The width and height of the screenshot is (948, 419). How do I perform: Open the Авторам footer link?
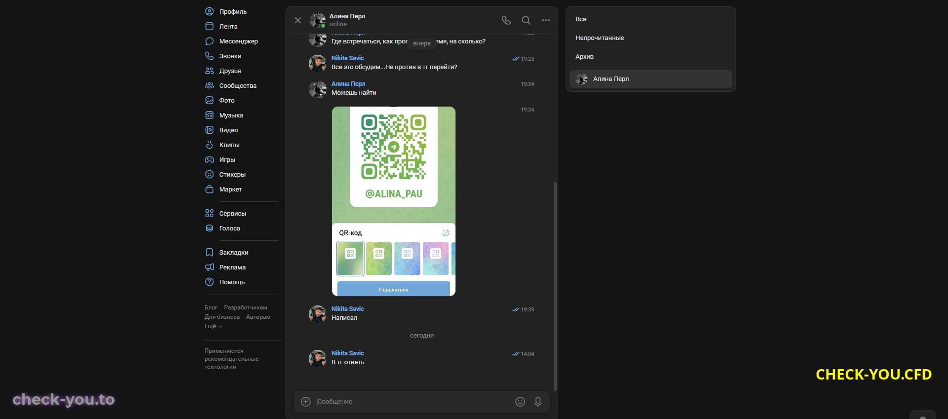(x=258, y=317)
